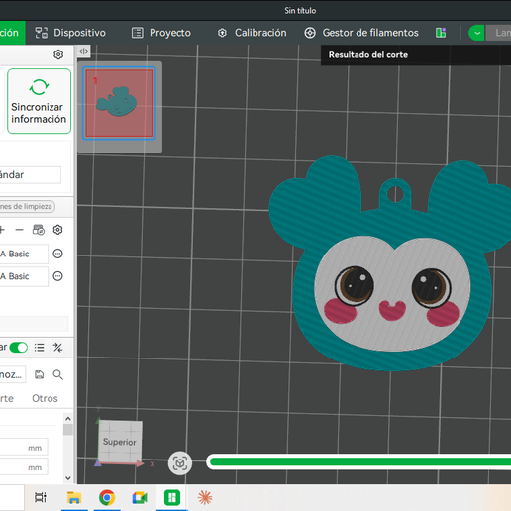
Task: Click the compare presets icon
Action: tap(57, 348)
